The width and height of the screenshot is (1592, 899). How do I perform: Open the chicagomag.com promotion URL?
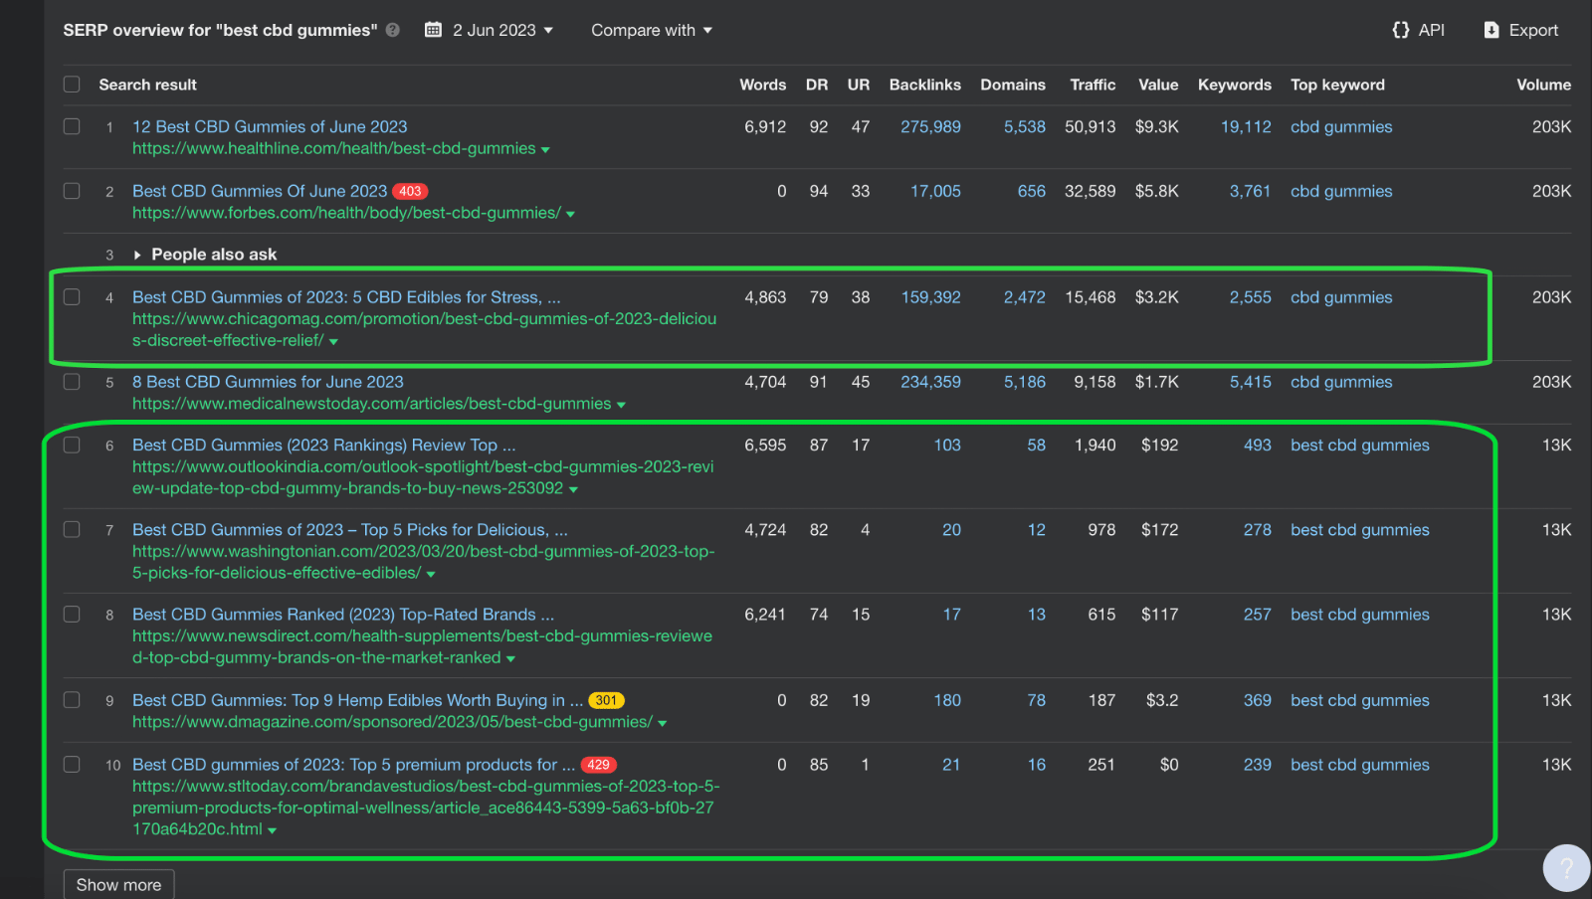[424, 329]
